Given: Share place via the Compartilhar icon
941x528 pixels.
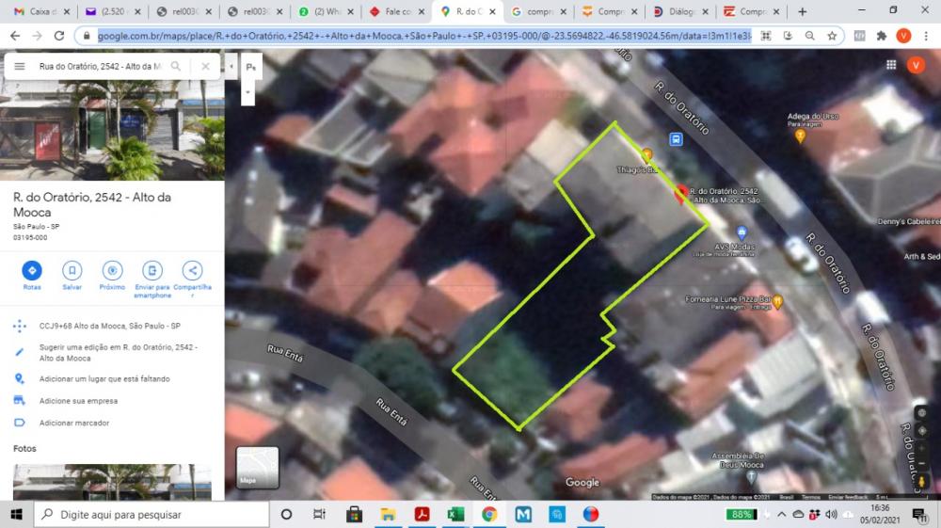Looking at the screenshot, I should coord(192,271).
